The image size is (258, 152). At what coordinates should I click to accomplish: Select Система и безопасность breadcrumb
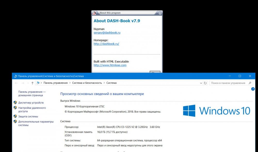[87, 83]
